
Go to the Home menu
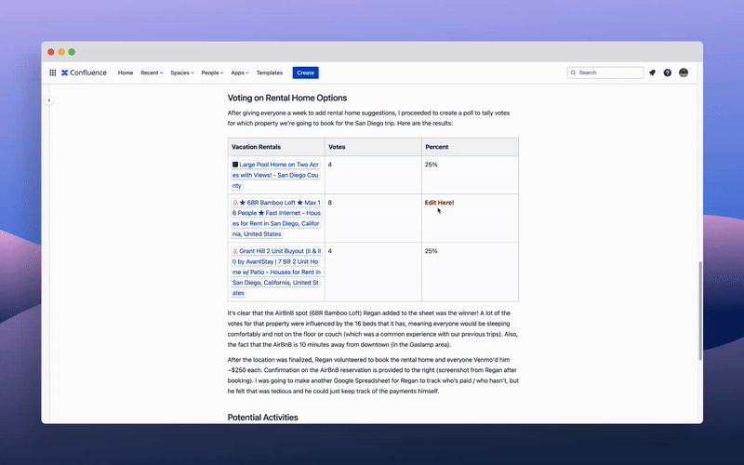tap(126, 73)
